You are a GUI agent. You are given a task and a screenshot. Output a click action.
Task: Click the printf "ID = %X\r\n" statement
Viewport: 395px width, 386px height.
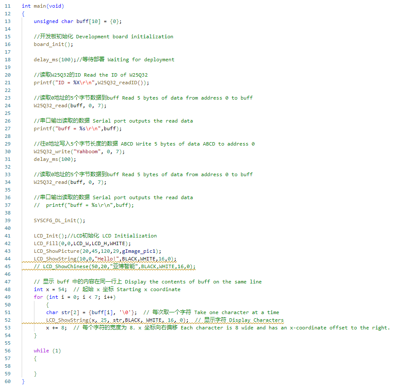click(91, 83)
